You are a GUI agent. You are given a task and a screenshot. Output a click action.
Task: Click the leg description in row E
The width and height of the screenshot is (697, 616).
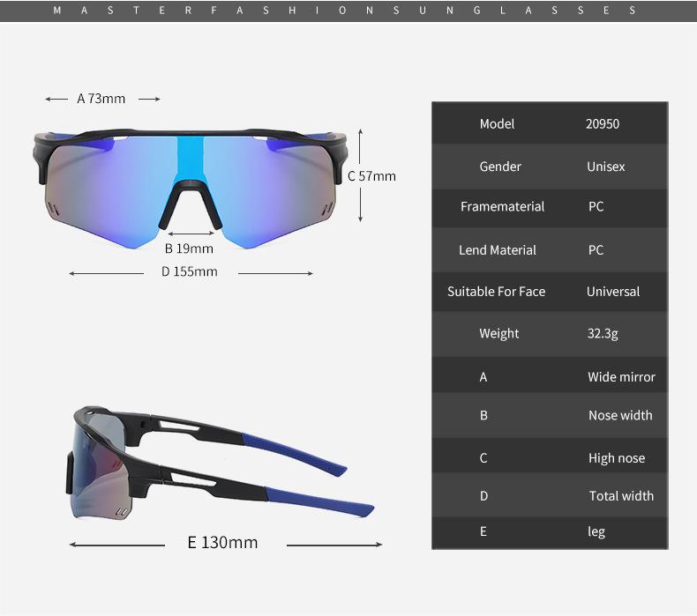click(x=596, y=531)
